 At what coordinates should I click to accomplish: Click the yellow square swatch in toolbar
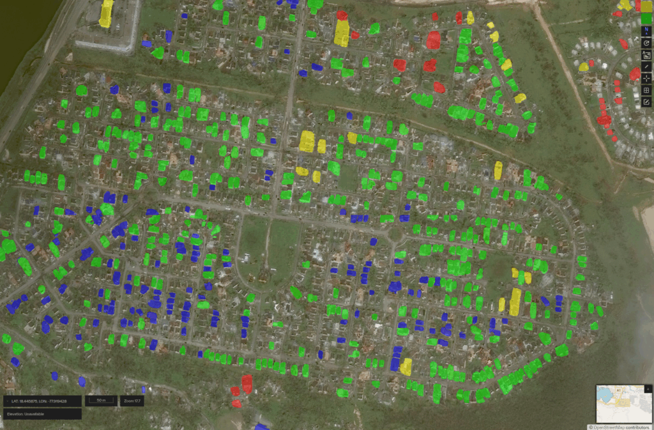coord(646,6)
